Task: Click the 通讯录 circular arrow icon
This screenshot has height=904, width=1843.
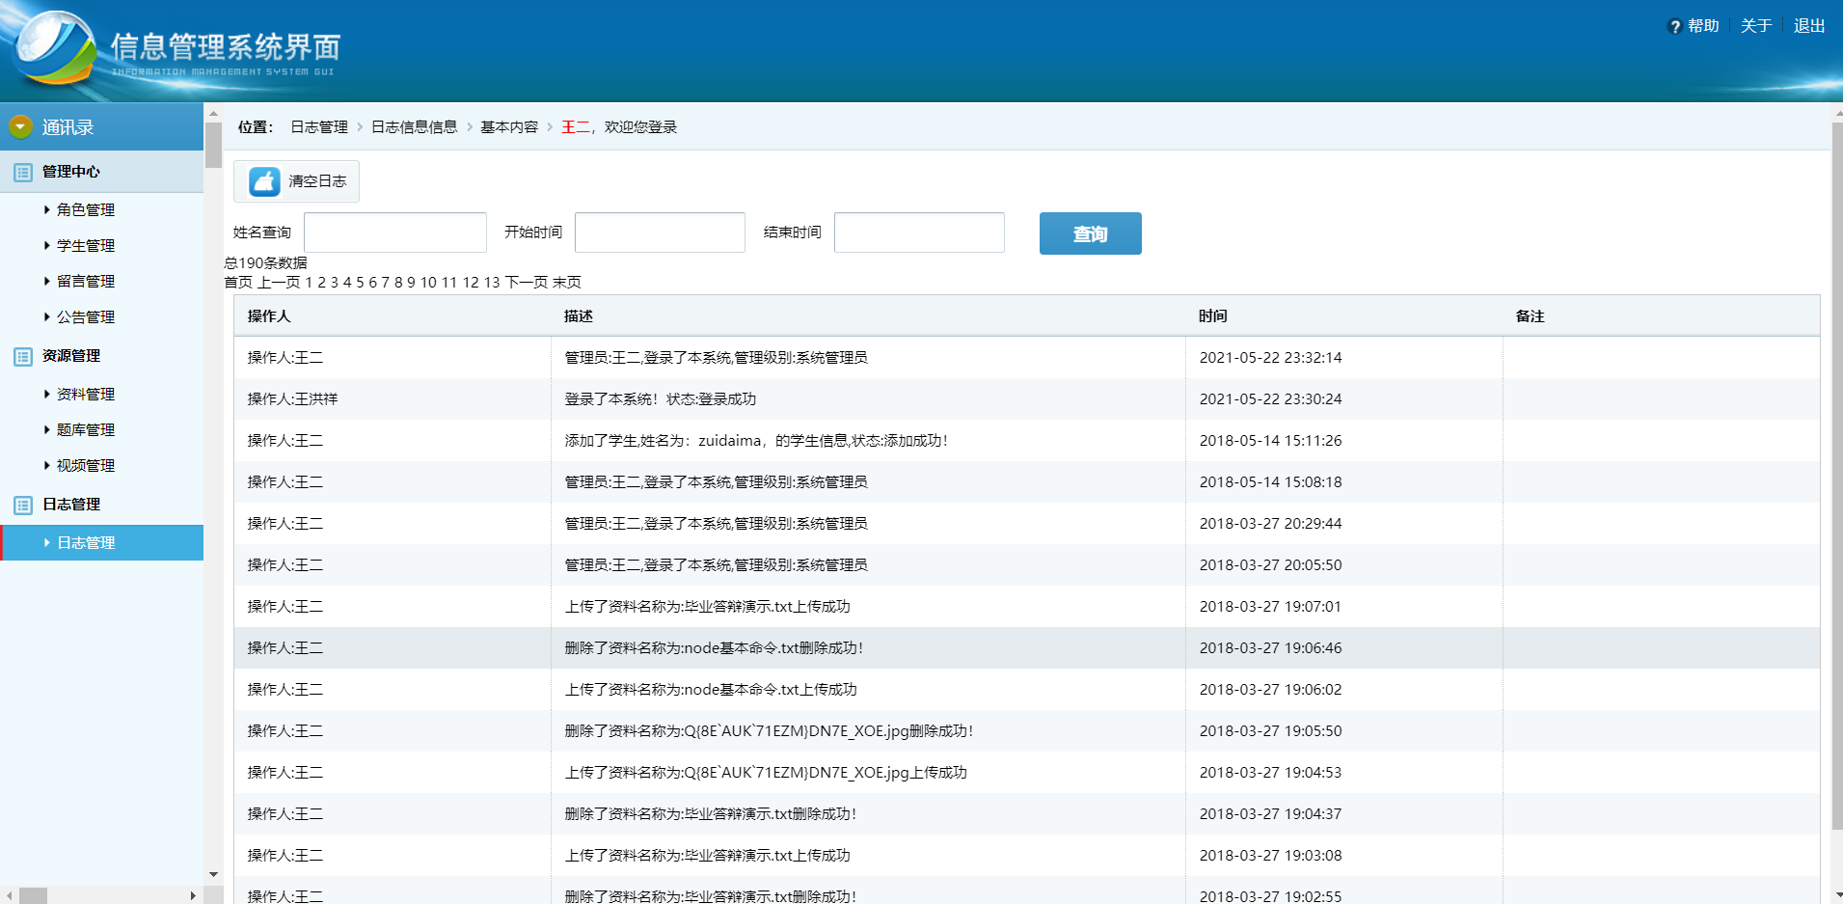Action: (19, 126)
